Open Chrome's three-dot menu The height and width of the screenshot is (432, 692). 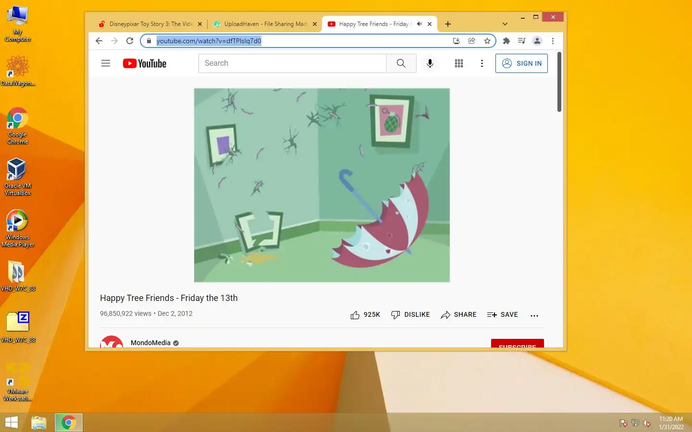553,41
